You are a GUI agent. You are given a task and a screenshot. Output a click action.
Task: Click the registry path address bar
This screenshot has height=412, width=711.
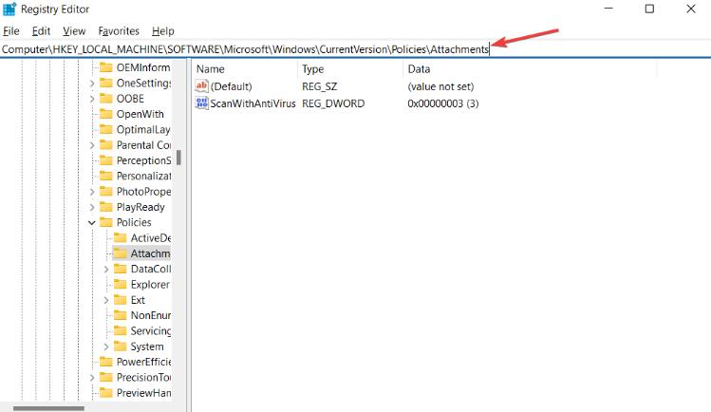tap(355, 49)
